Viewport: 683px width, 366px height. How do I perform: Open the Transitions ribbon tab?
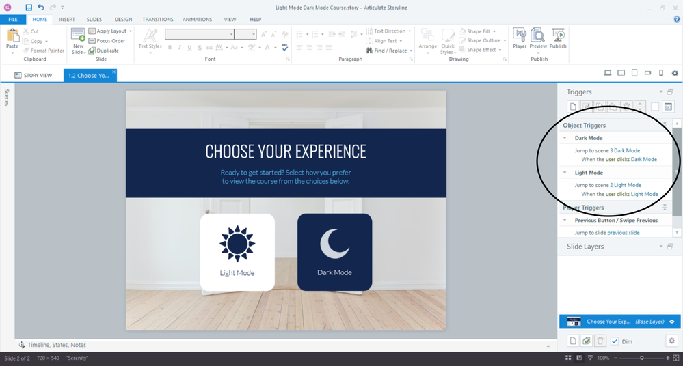tap(158, 20)
